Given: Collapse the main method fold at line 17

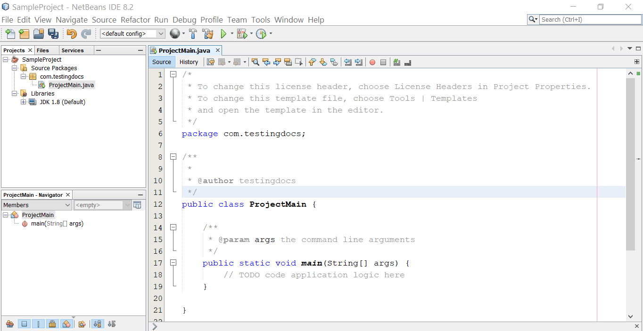Looking at the screenshot, I should click(173, 263).
